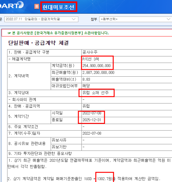The image size is (172, 182).
Task: Click the label 유보사유
Action: [x=59, y=140]
